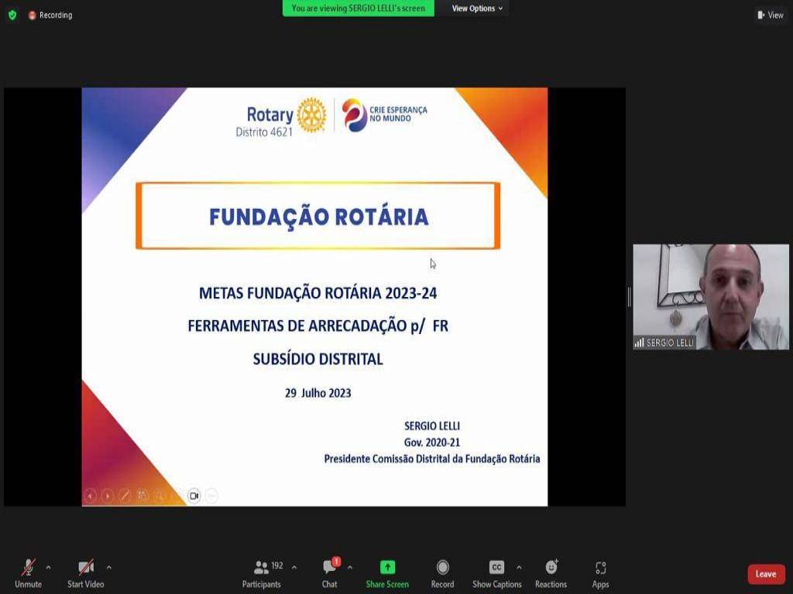This screenshot has width=793, height=594.
Task: Toggle Show Captions
Action: coord(496,573)
